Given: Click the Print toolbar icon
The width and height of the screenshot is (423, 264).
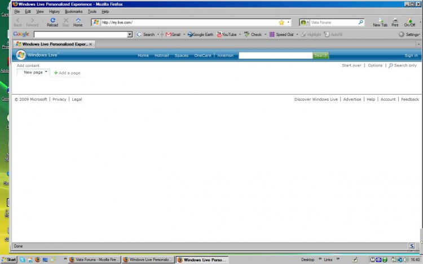Looking at the screenshot, I should 395,23.
